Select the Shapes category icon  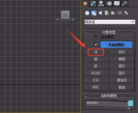94,13
